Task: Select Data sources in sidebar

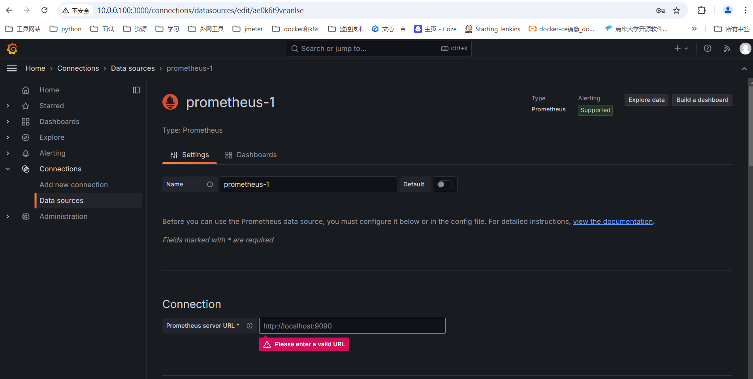Action: click(x=89, y=201)
